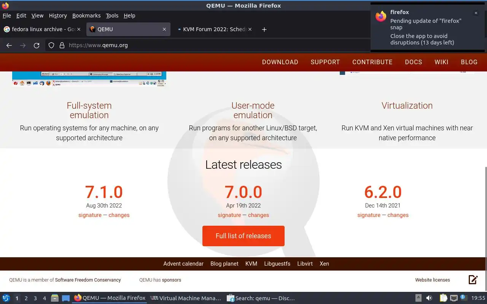Image resolution: width=487 pixels, height=304 pixels.
Task: Open the sponsors link
Action: [172, 280]
